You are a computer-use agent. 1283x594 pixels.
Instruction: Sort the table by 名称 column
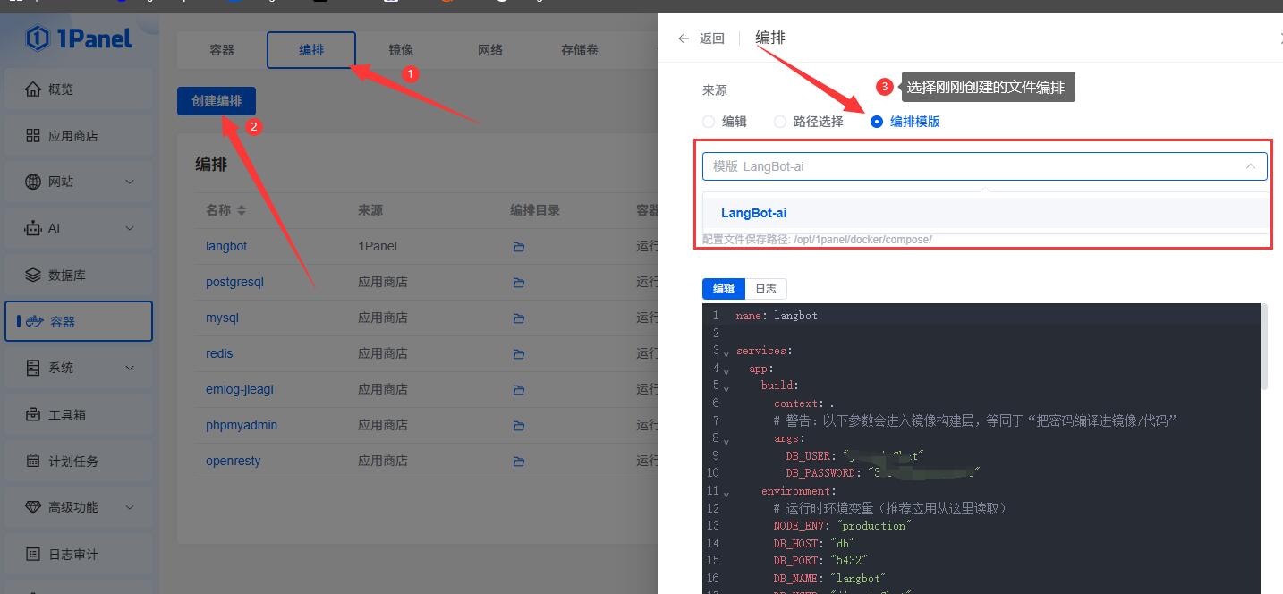[x=242, y=210]
